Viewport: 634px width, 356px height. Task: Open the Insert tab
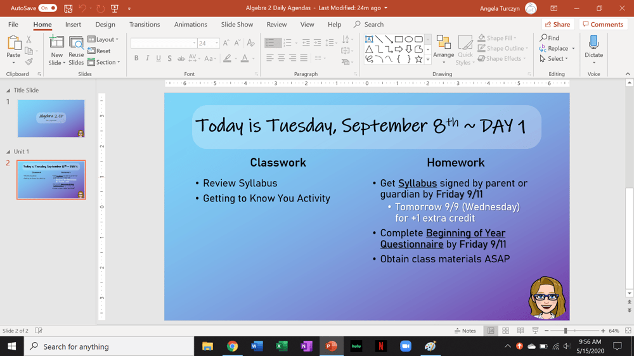point(73,24)
